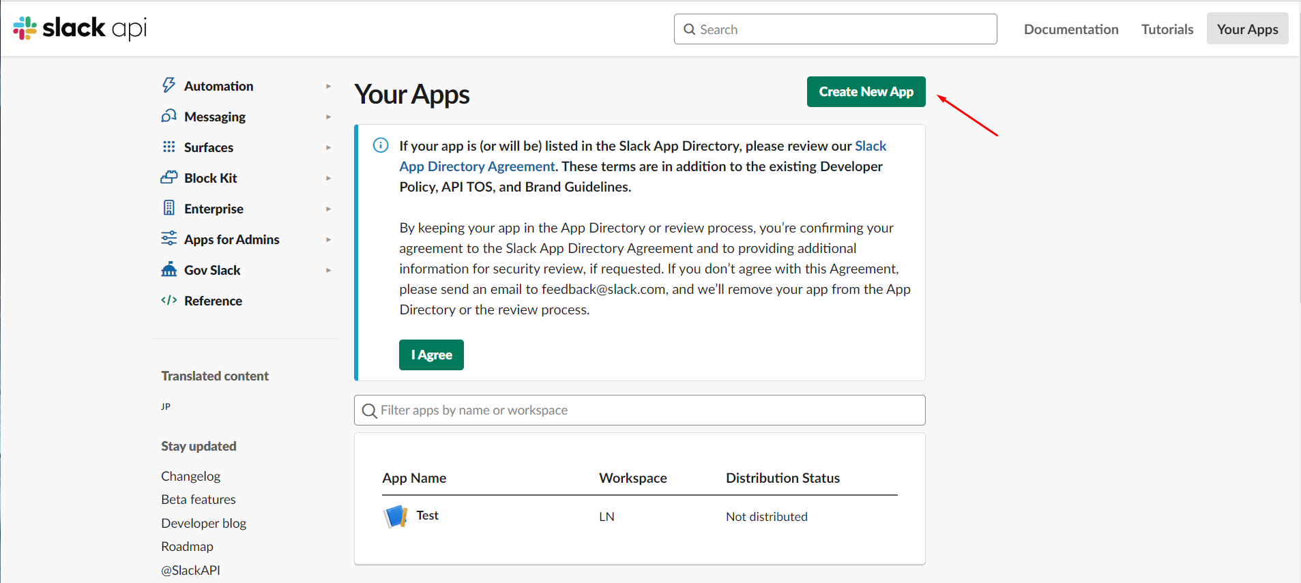Click the Enterprise building icon

pyautogui.click(x=169, y=208)
